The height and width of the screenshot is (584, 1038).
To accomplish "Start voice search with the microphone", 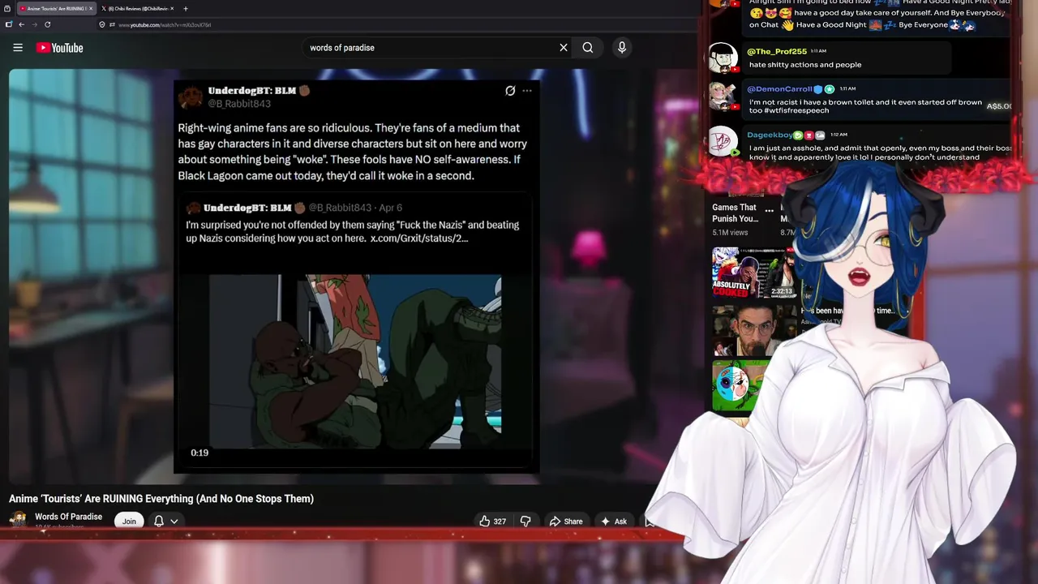I will pos(622,48).
